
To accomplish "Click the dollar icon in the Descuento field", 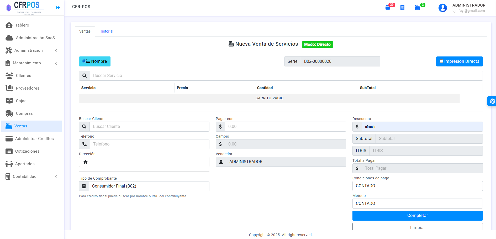I will coord(357,127).
